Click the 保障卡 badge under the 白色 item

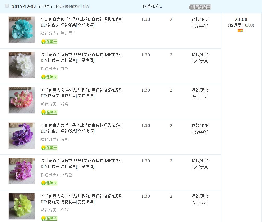49,77
